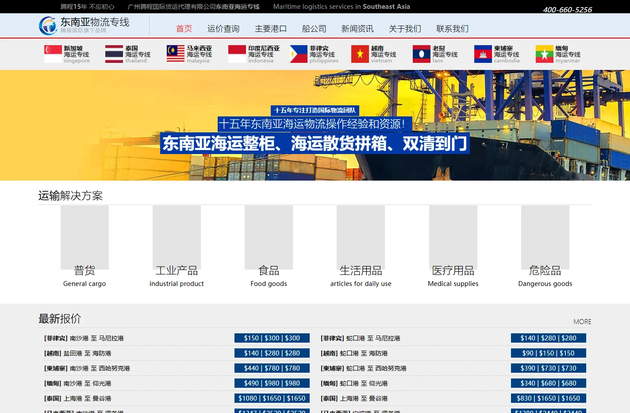Select the Laos flag icon
The image size is (630, 413).
tap(422, 54)
